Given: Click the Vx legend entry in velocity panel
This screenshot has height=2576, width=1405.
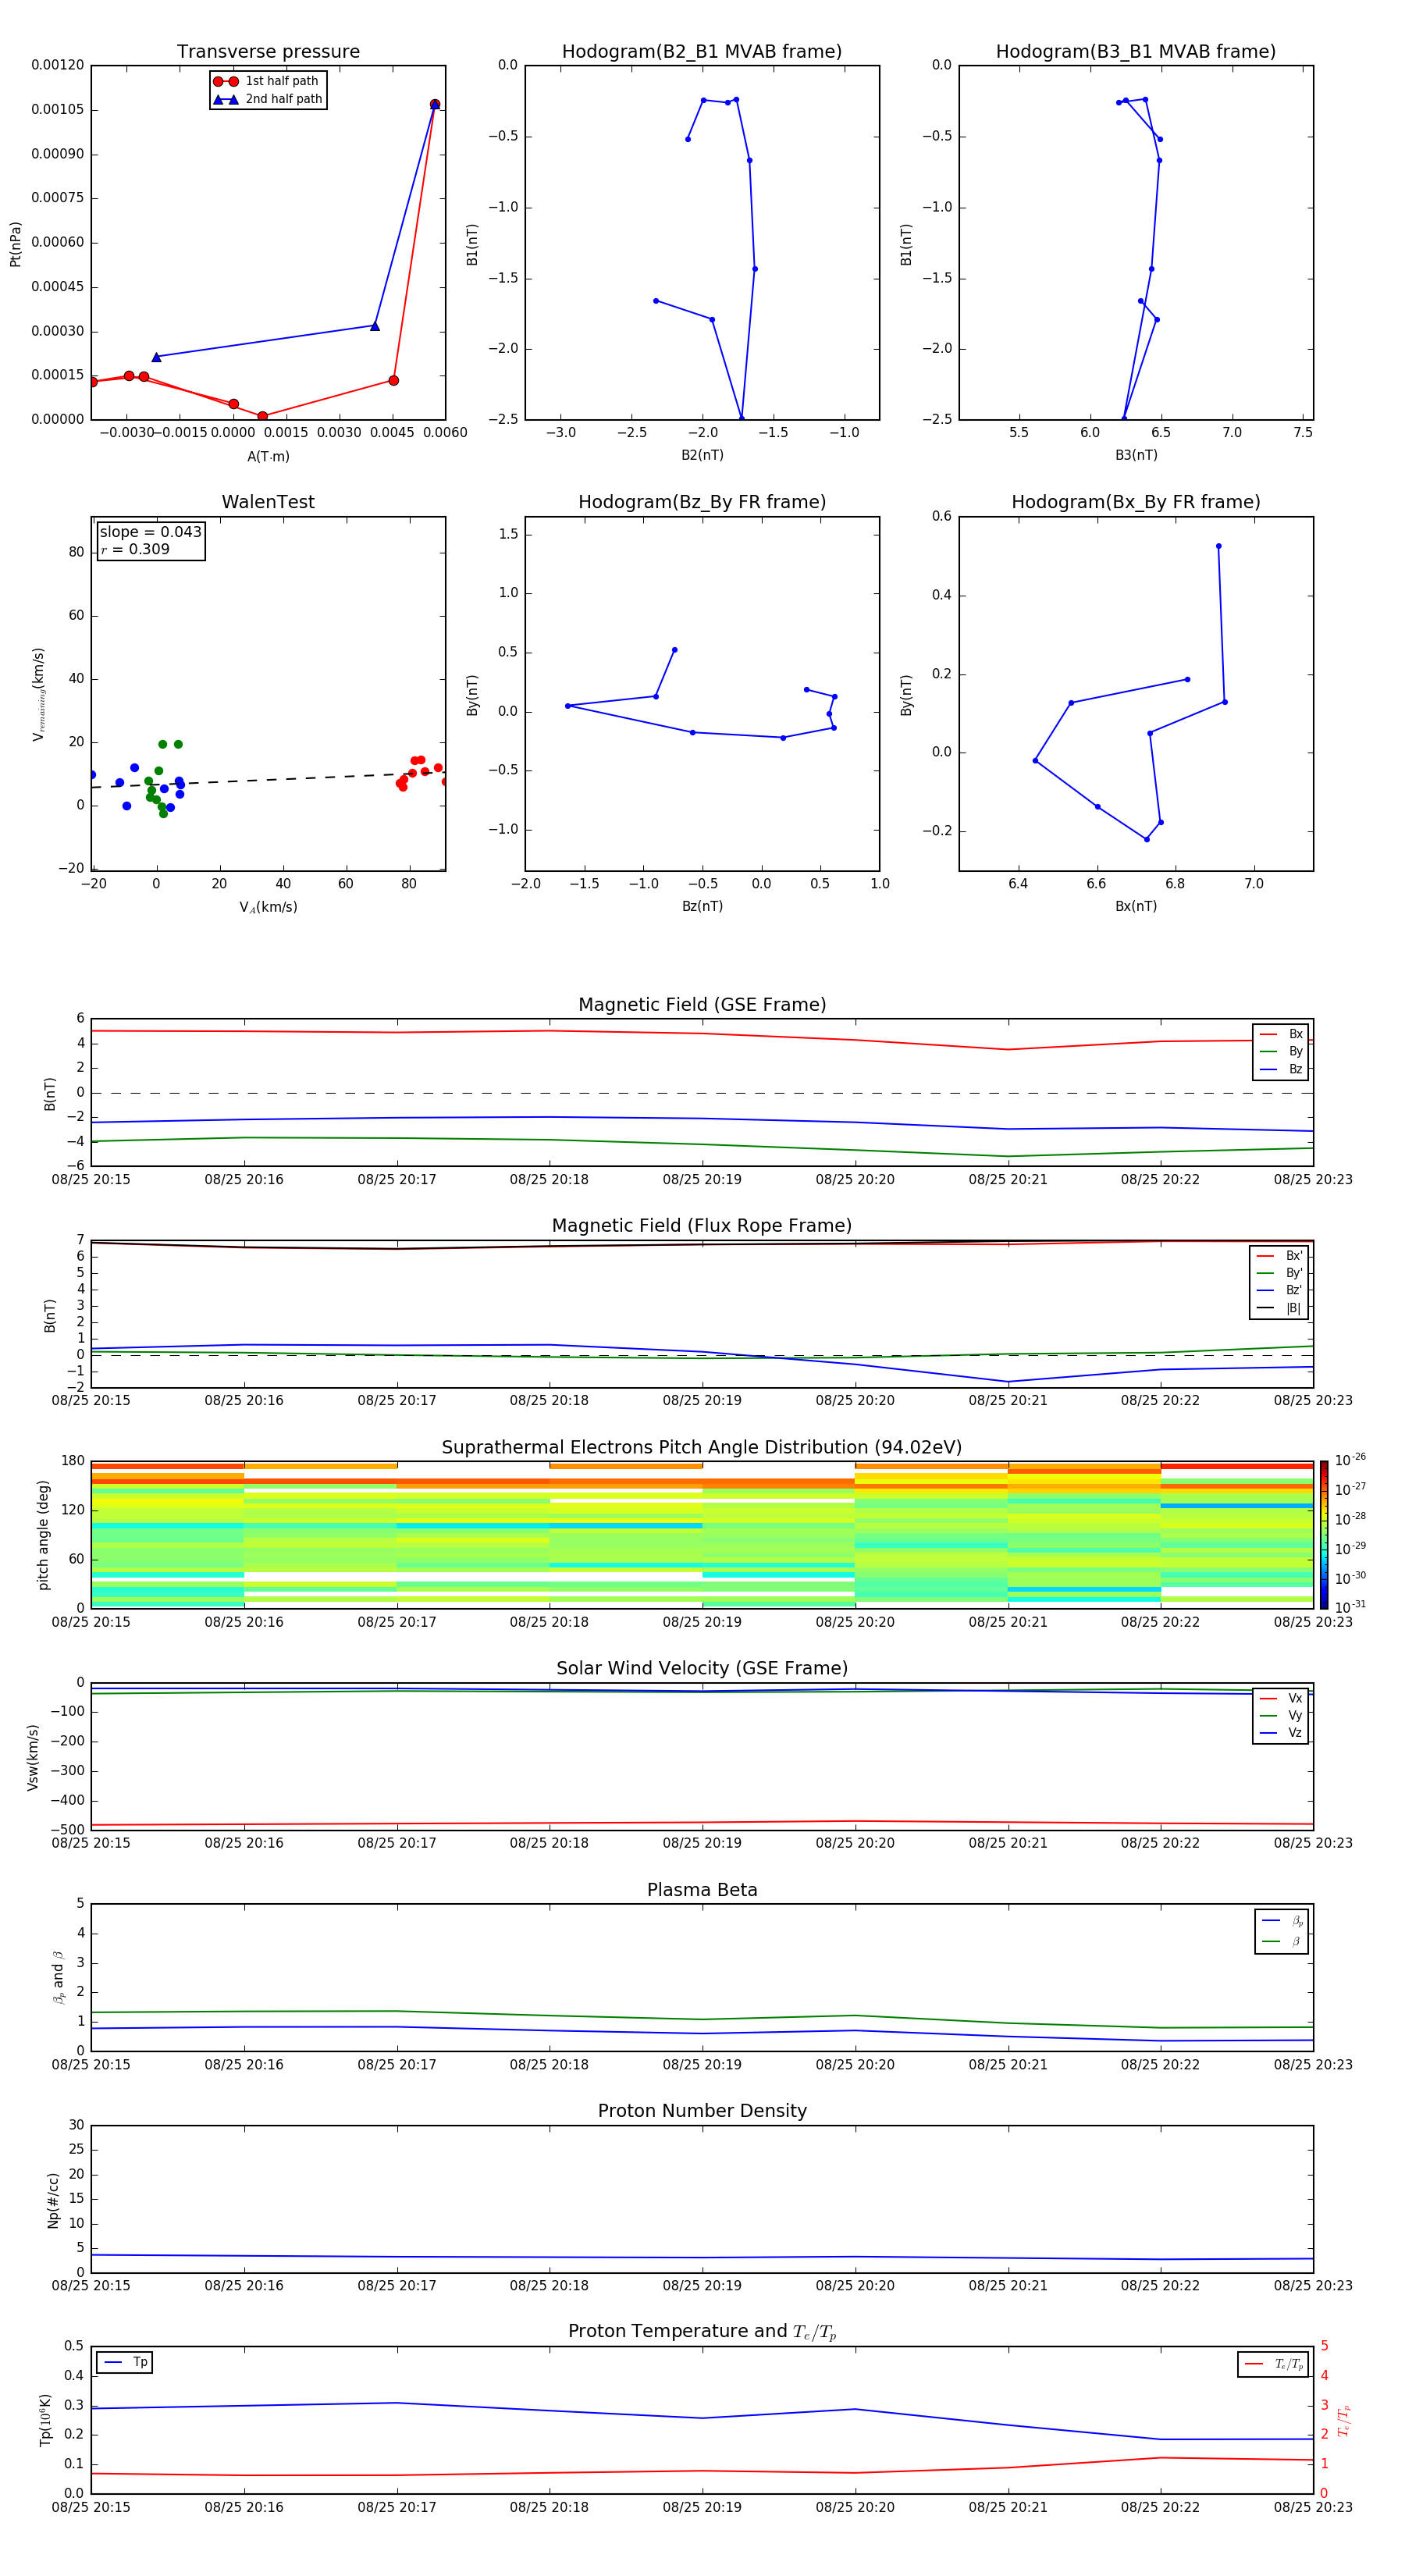Looking at the screenshot, I should [x=1281, y=1698].
